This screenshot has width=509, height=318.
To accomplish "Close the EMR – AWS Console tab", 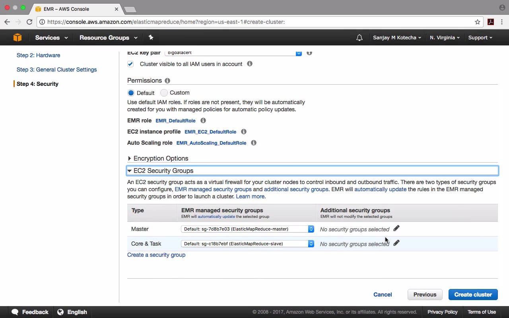I will 117,9.
